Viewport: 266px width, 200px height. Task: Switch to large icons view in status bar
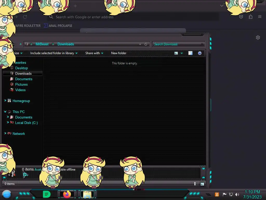(202, 184)
